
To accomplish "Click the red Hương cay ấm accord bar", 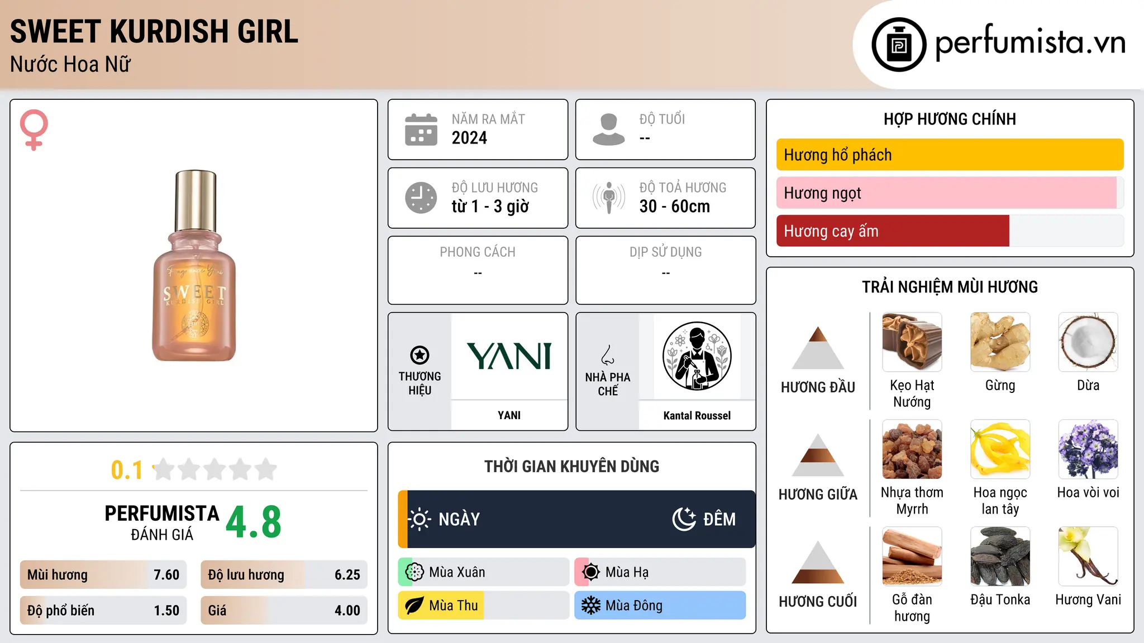I will [950, 231].
